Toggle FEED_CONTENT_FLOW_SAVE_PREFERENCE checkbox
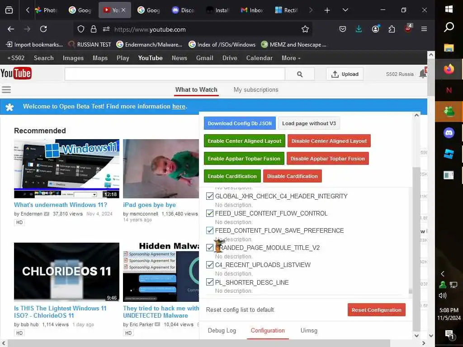The image size is (463, 347). click(210, 230)
